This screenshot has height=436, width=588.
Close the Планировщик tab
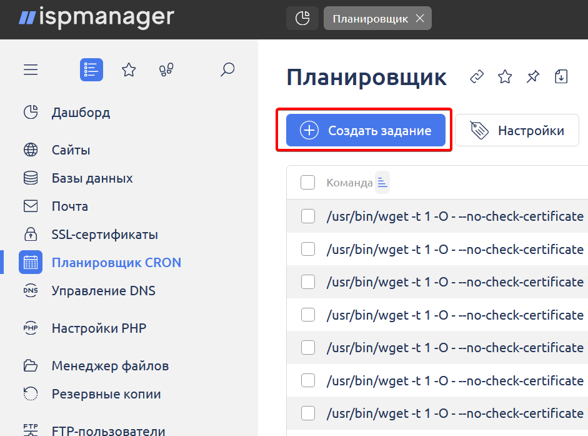pyautogui.click(x=420, y=19)
